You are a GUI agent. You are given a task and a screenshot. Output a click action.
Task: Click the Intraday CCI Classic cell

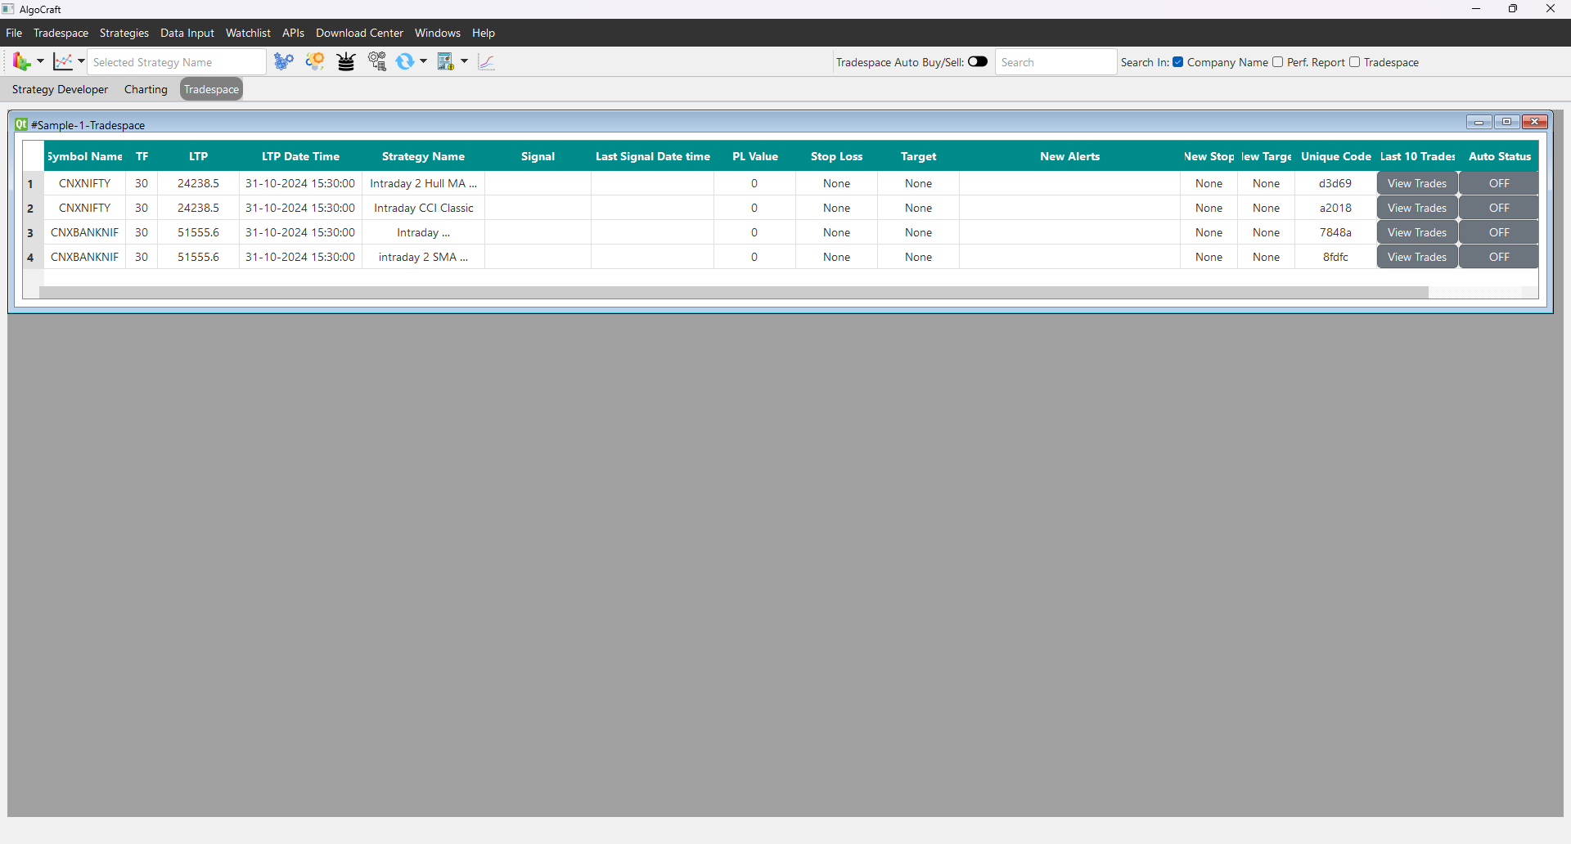pyautogui.click(x=423, y=208)
